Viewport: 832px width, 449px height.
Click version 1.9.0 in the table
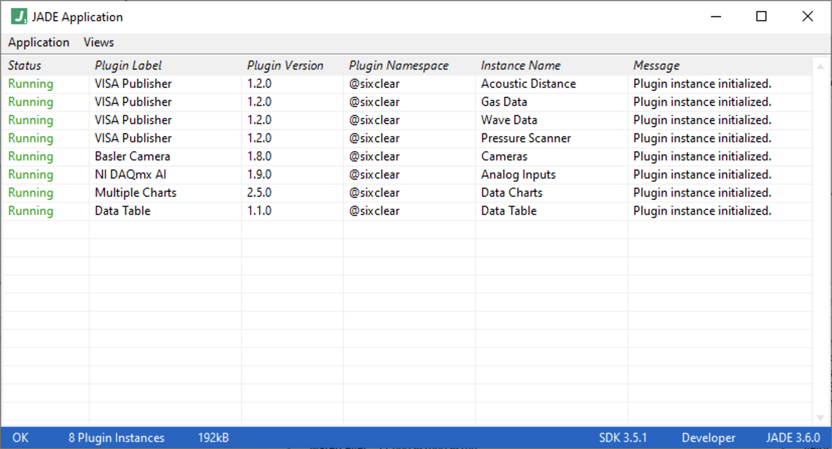coord(259,175)
